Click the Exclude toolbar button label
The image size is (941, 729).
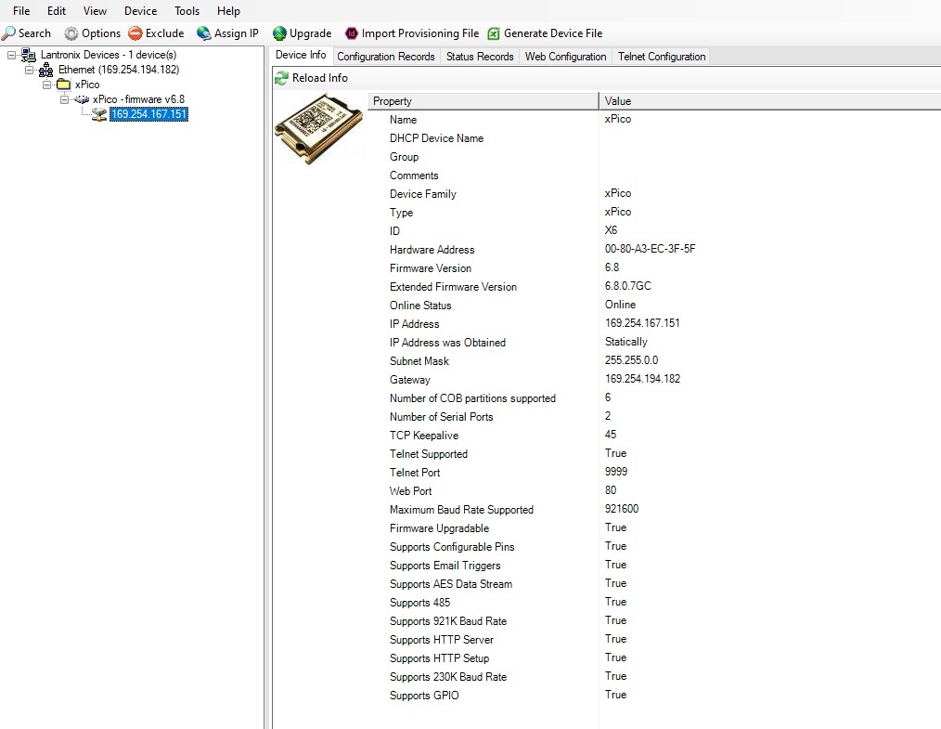click(164, 33)
